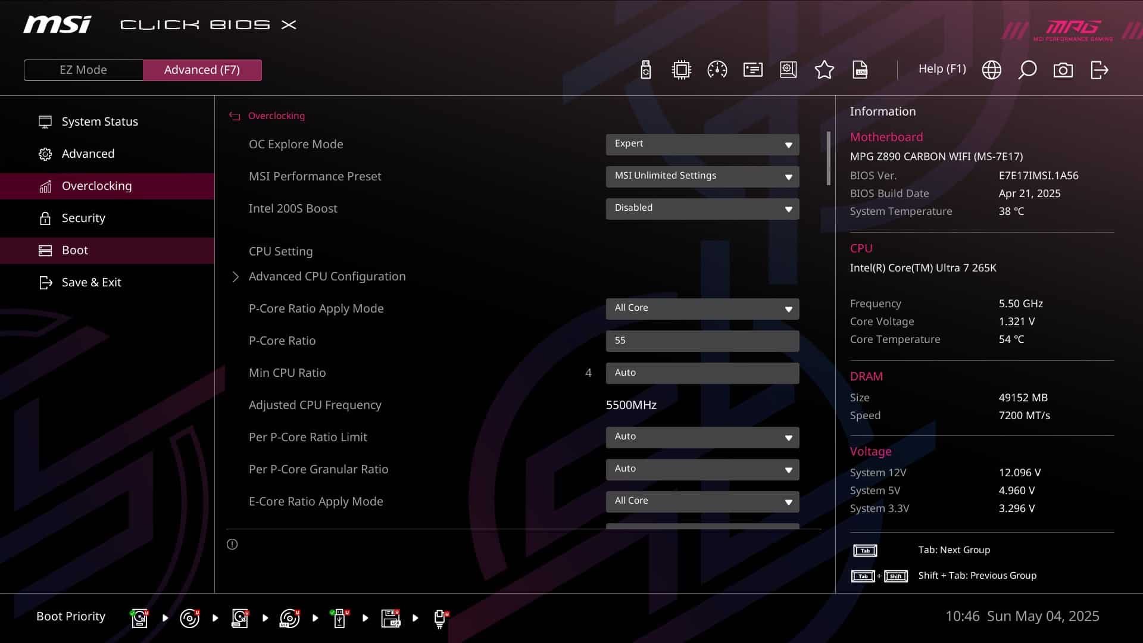Viewport: 1143px width, 643px height.
Task: Click the Help (F1) button
Action: pos(942,69)
